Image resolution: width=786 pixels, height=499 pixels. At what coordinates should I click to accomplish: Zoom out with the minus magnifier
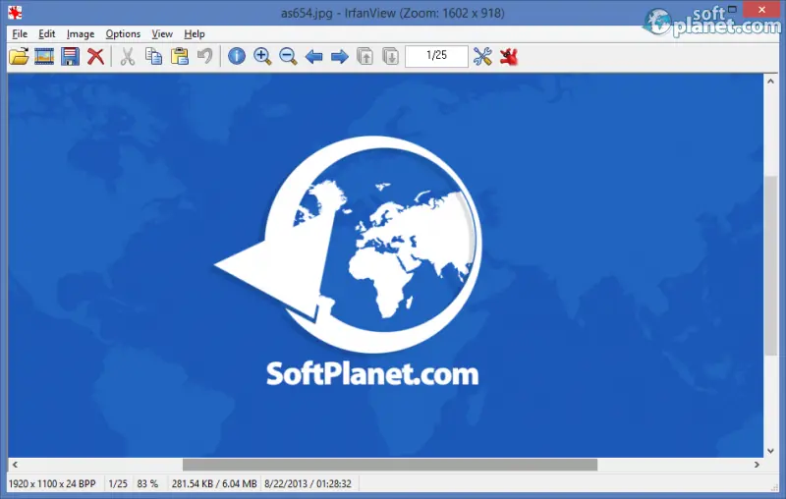click(x=288, y=56)
